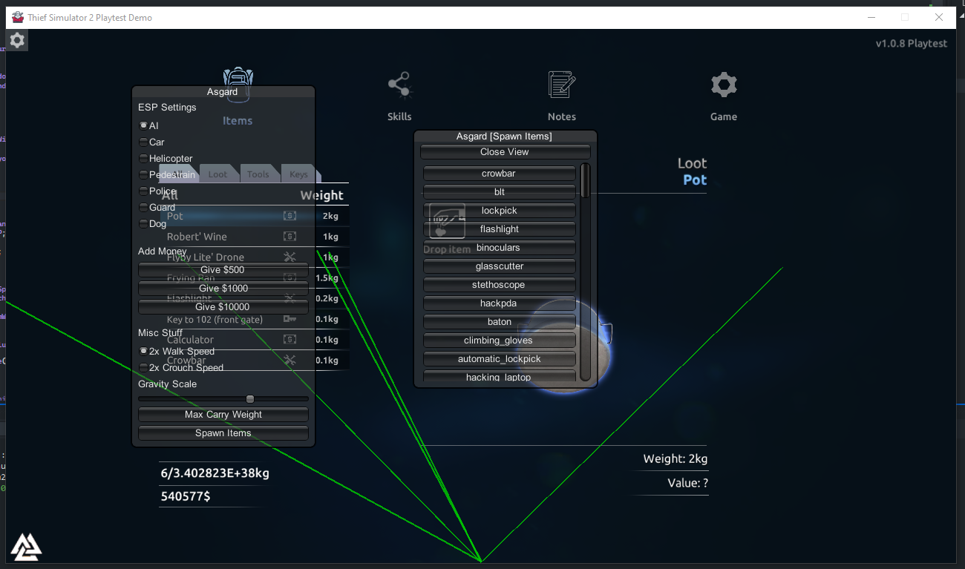The image size is (965, 569).
Task: Switch to the Tools inventory tab
Action: pyautogui.click(x=258, y=174)
